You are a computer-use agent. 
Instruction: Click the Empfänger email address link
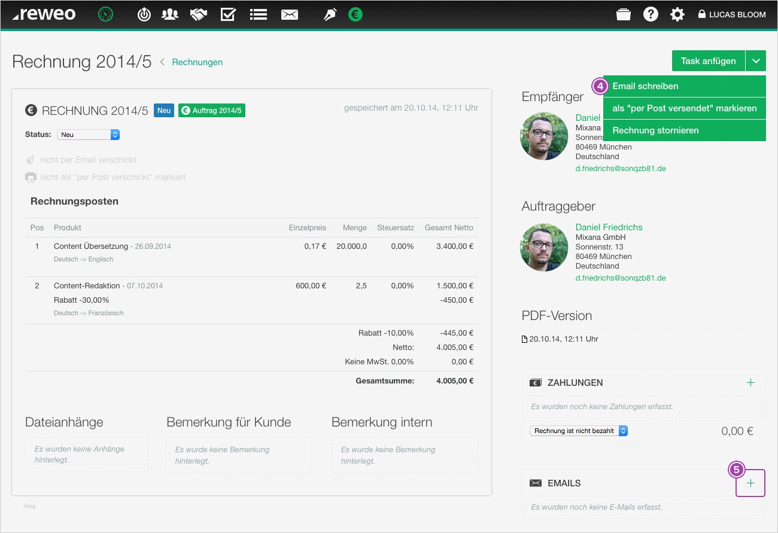621,169
